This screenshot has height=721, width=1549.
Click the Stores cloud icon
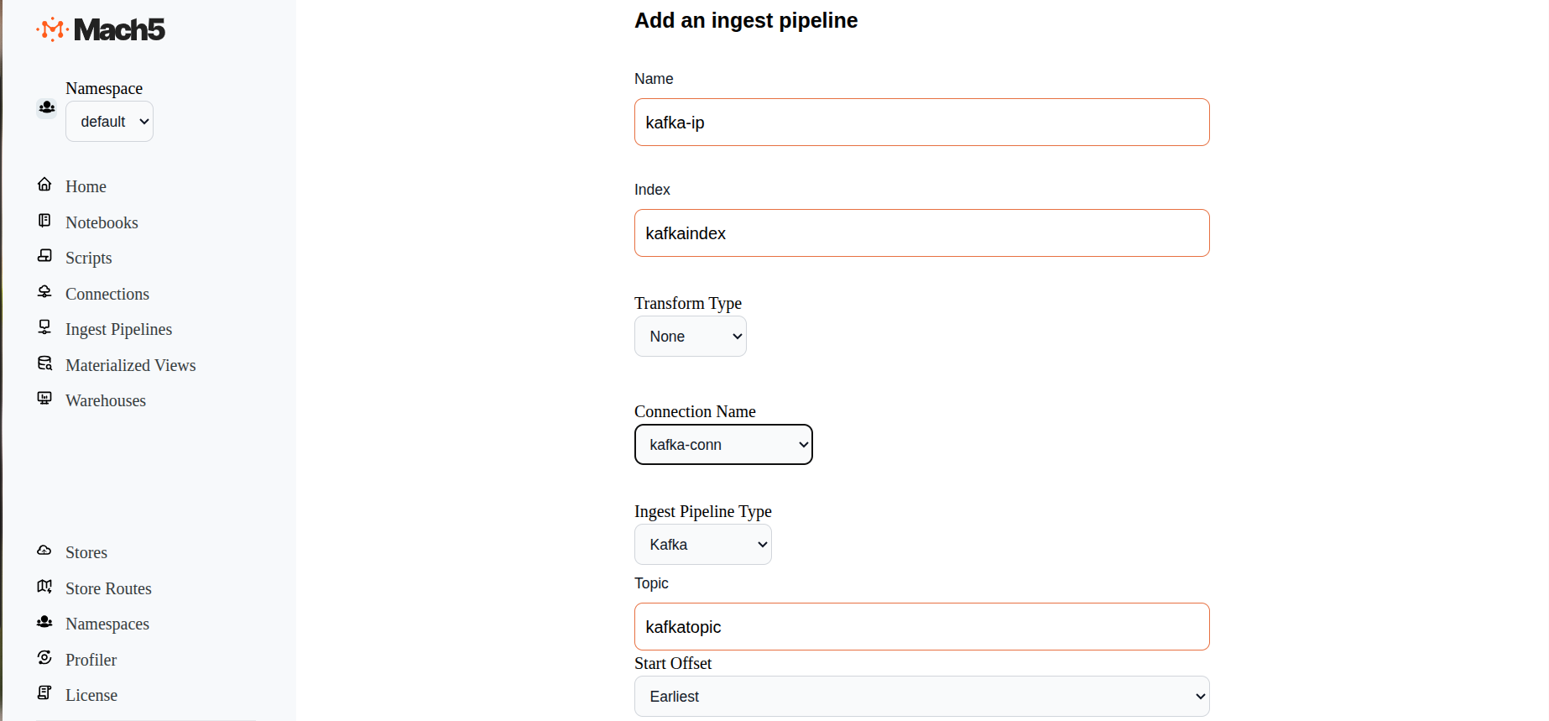[x=44, y=550]
